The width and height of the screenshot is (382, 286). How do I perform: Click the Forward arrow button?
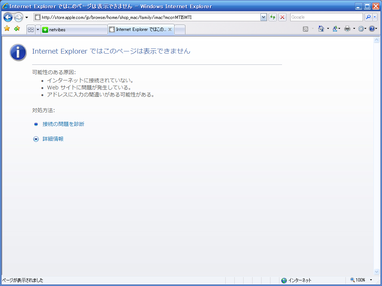pos(18,17)
